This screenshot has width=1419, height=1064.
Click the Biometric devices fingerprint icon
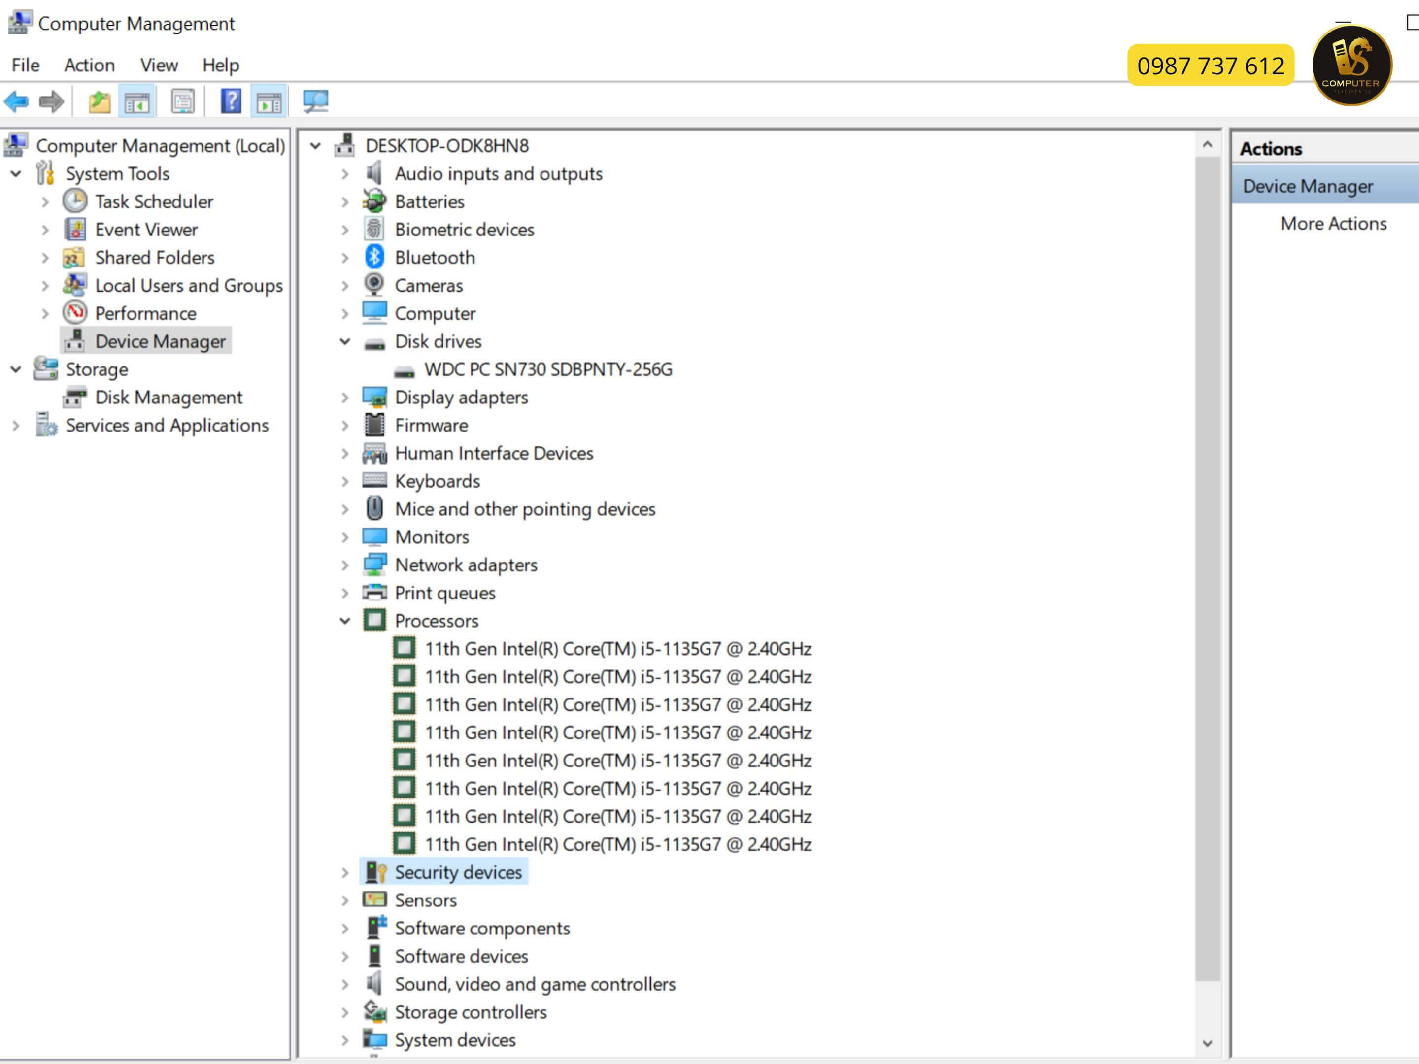click(x=374, y=229)
